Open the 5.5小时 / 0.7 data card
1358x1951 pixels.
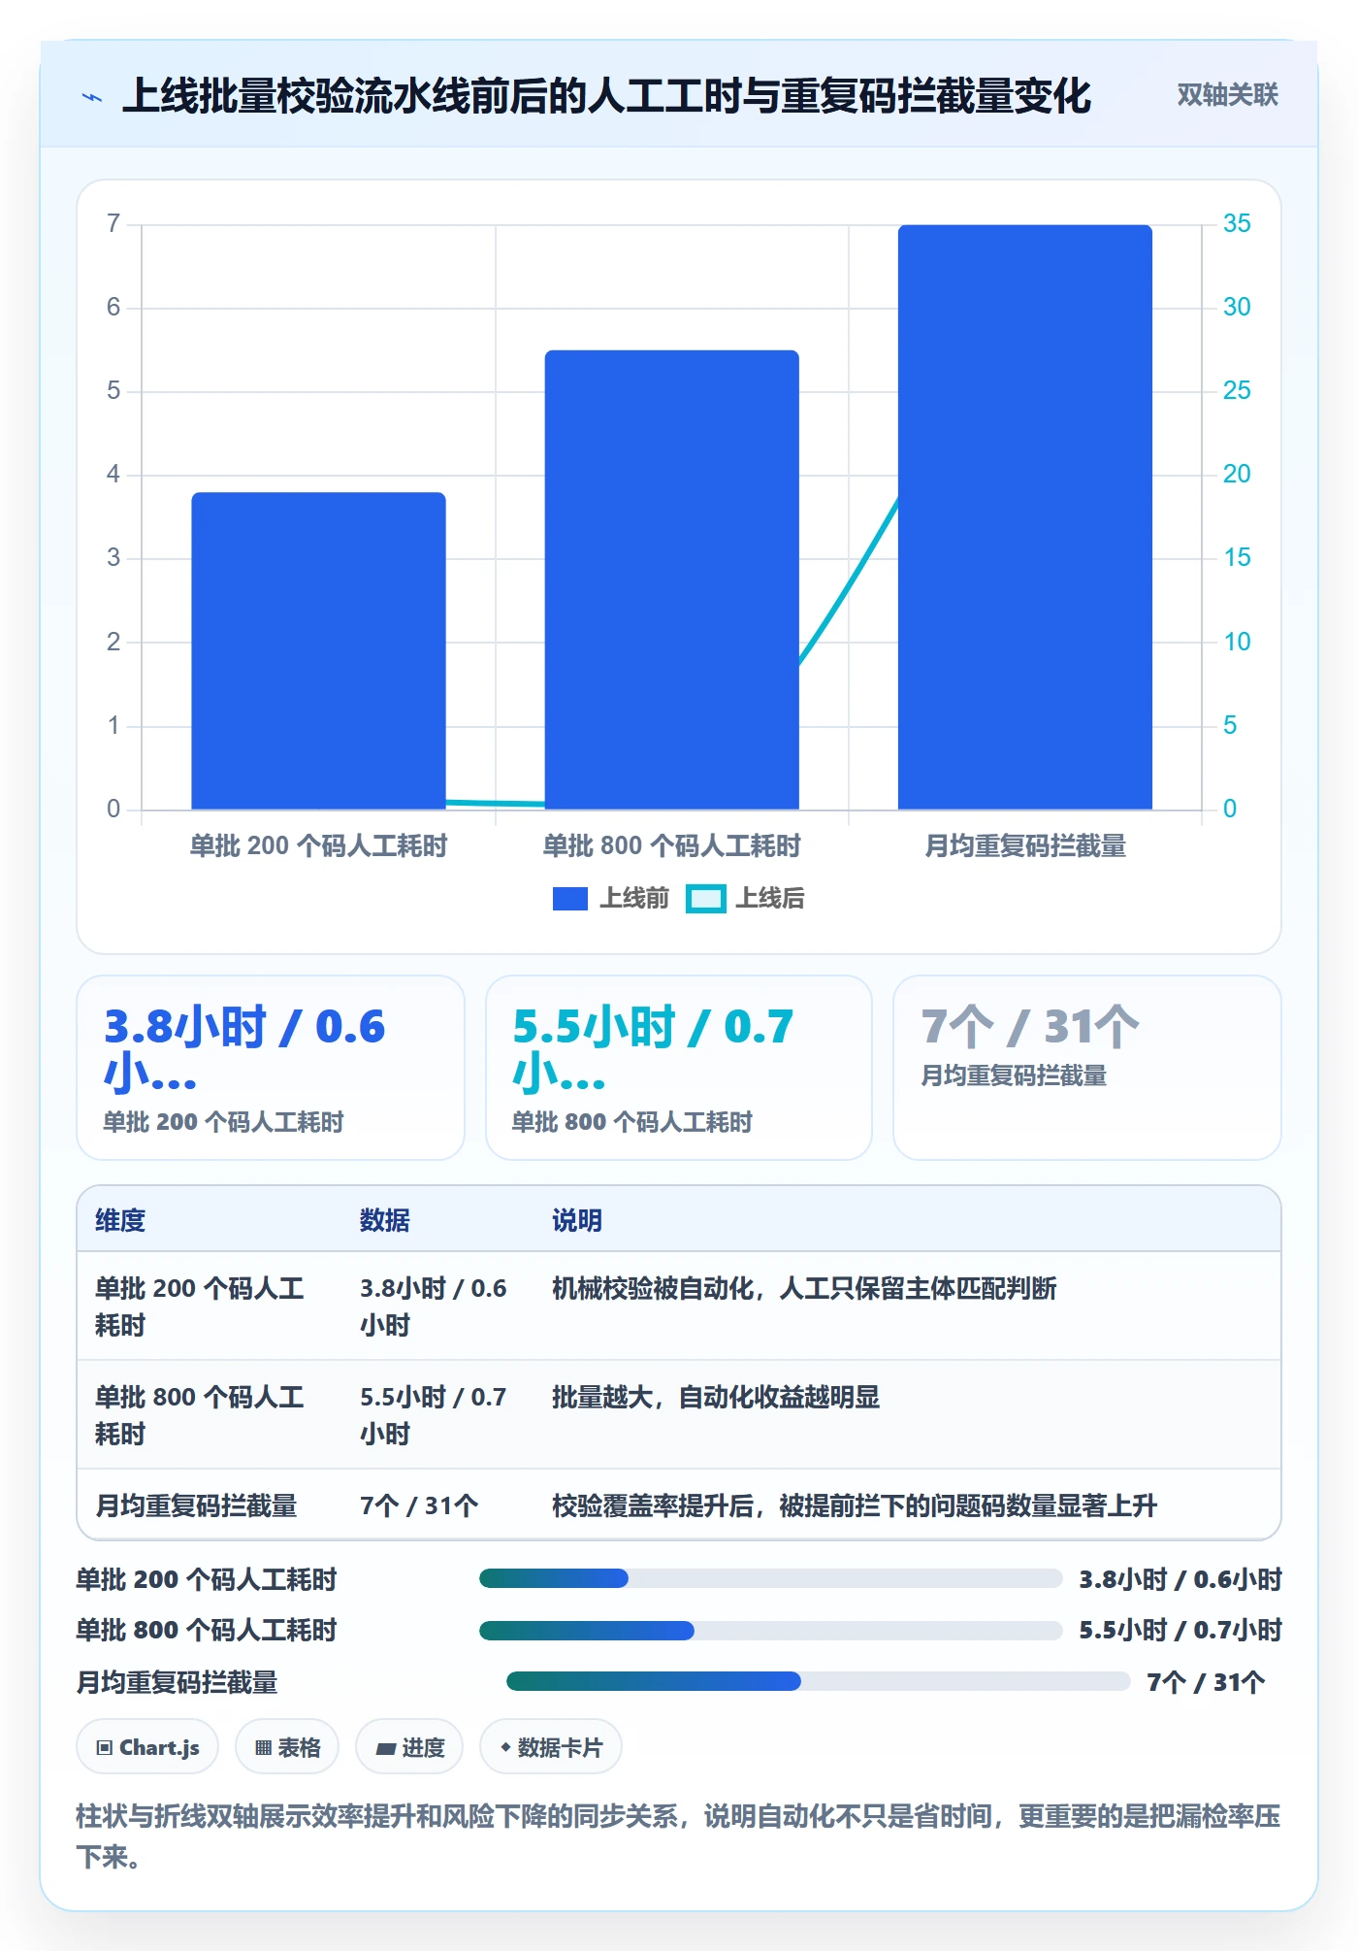click(x=679, y=1068)
